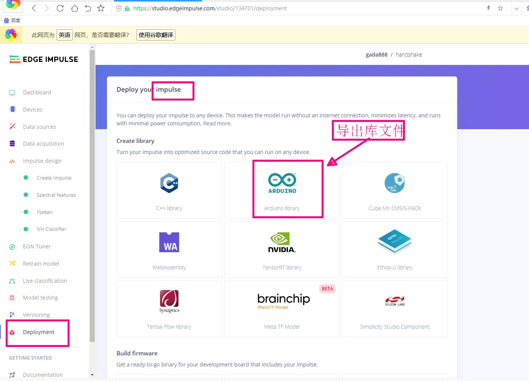
Task: Click the Documentation rocket icon
Action: click(12, 375)
